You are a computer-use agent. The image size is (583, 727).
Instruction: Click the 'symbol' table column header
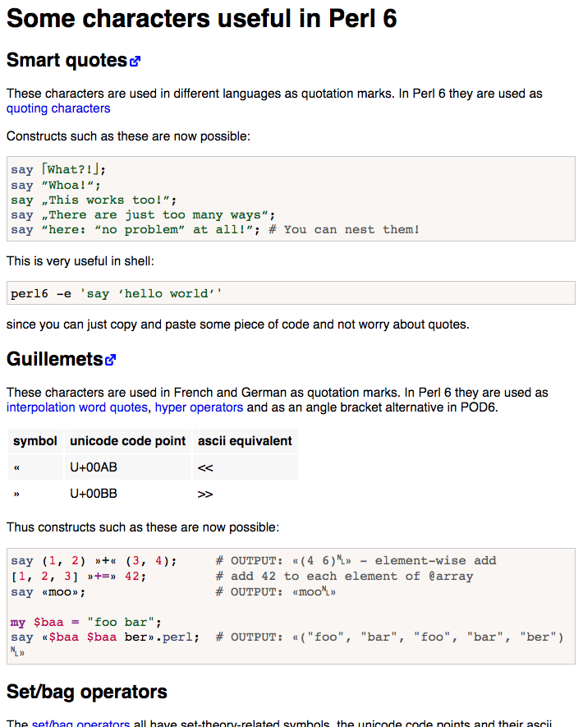click(35, 441)
